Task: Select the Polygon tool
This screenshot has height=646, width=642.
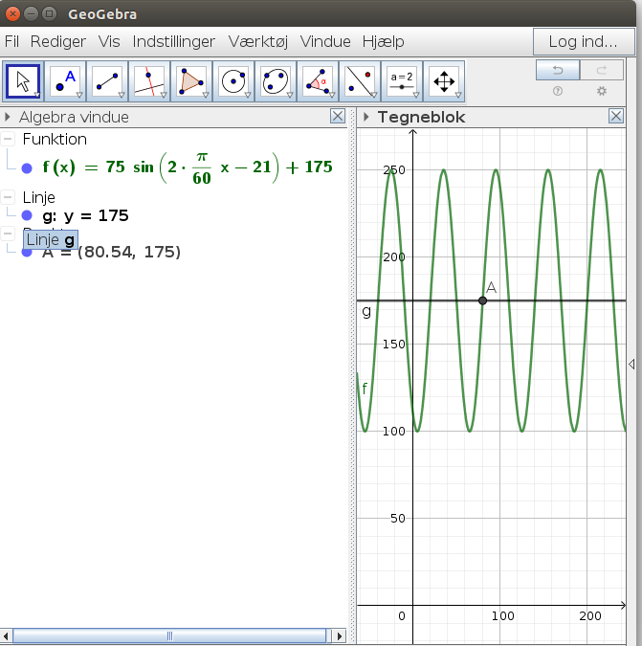Action: 191,81
